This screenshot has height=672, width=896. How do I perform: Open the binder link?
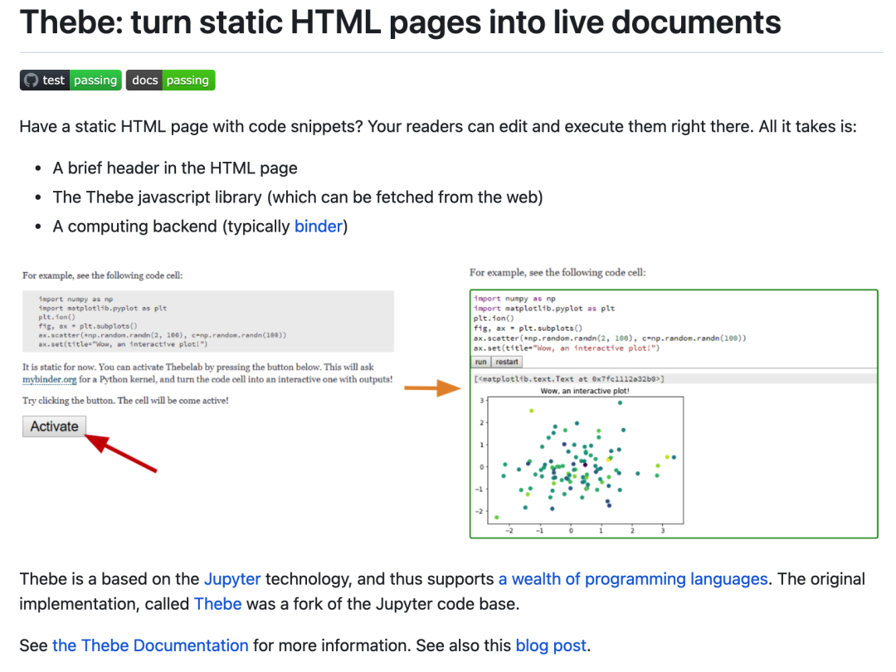click(x=319, y=226)
